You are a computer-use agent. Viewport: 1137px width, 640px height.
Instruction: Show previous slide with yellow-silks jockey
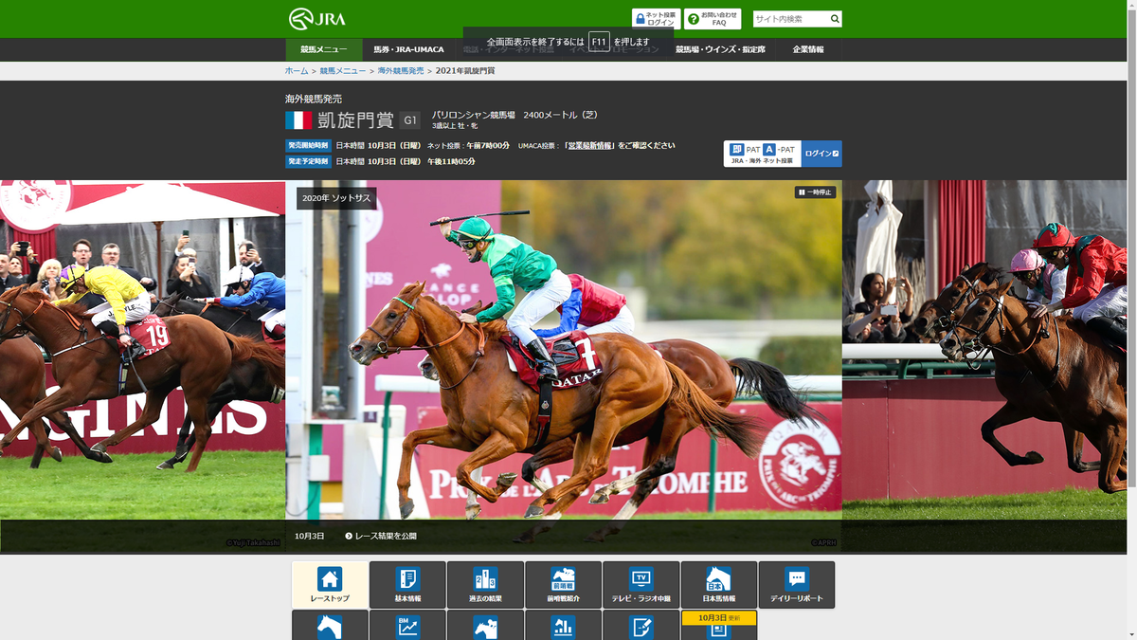(x=142, y=366)
